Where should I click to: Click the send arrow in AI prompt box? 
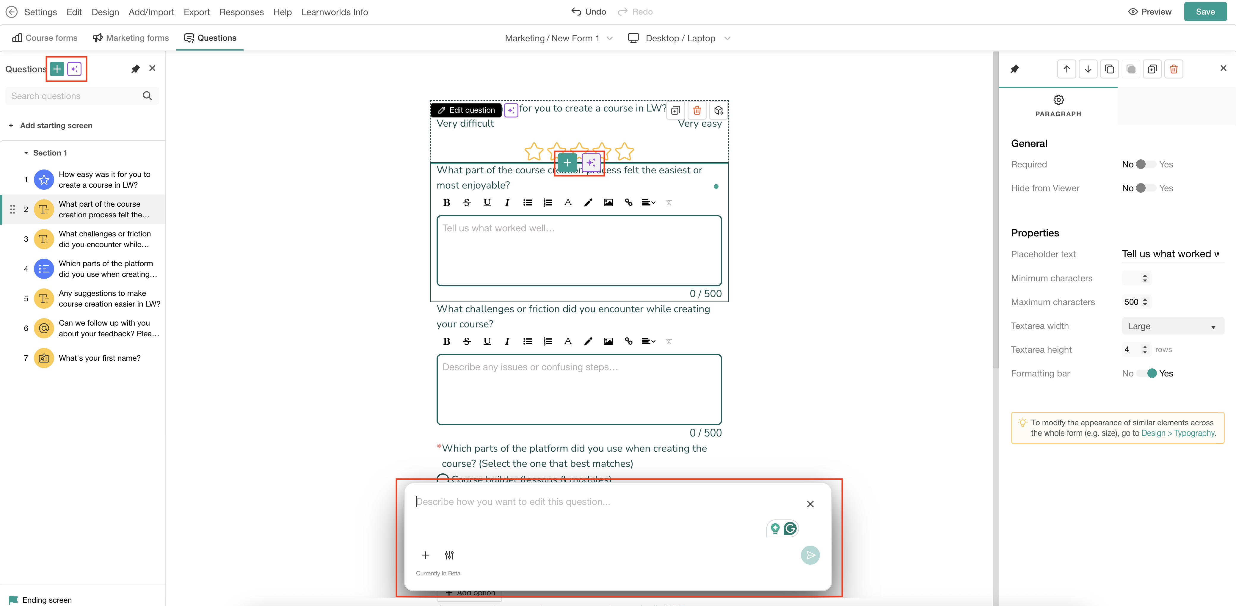coord(810,555)
